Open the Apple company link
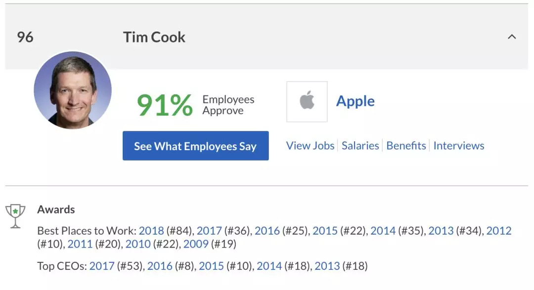The height and width of the screenshot is (290, 534). click(355, 101)
